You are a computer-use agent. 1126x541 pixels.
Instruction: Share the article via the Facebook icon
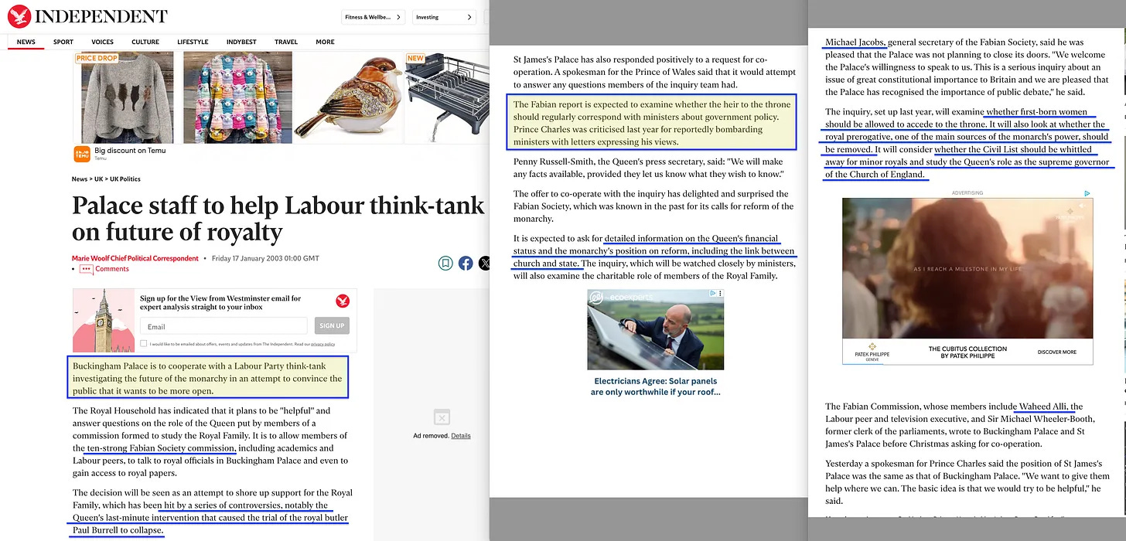click(x=466, y=264)
